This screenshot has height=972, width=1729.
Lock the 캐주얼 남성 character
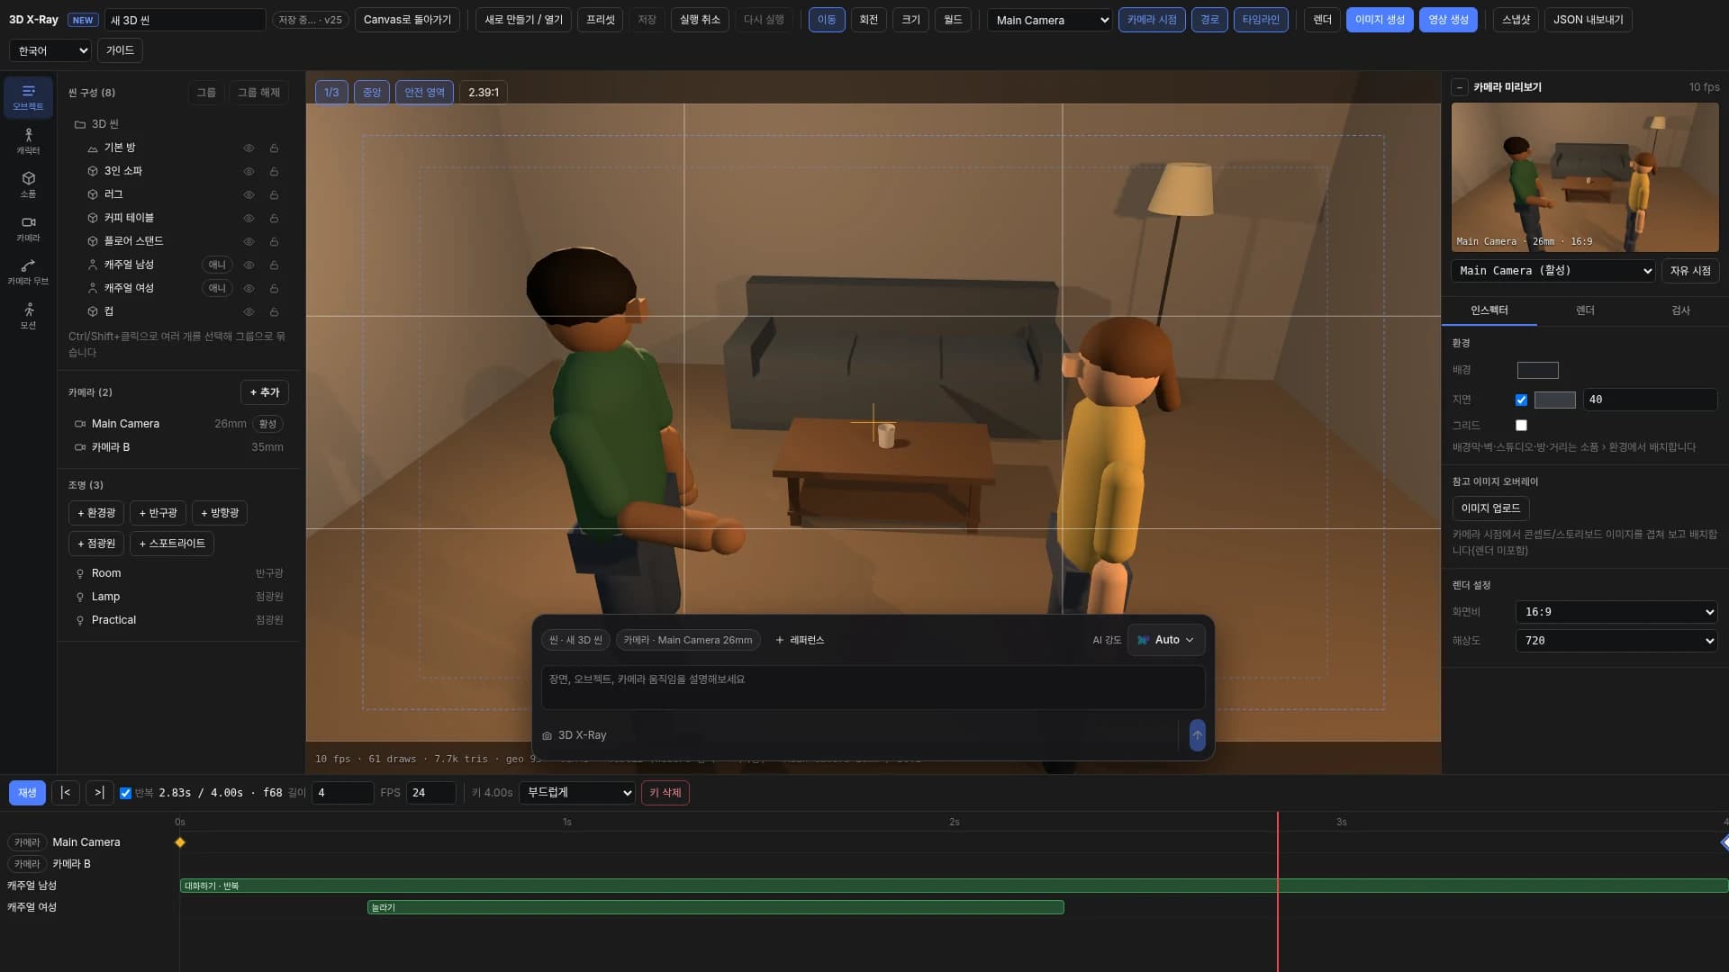pyautogui.click(x=274, y=265)
